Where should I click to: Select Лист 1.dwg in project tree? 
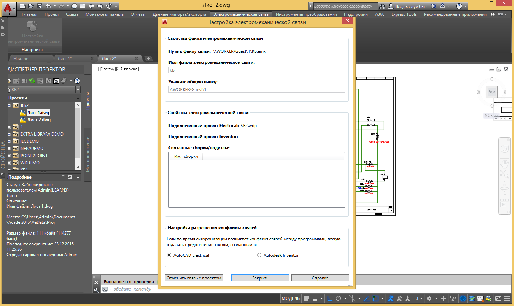coord(38,113)
